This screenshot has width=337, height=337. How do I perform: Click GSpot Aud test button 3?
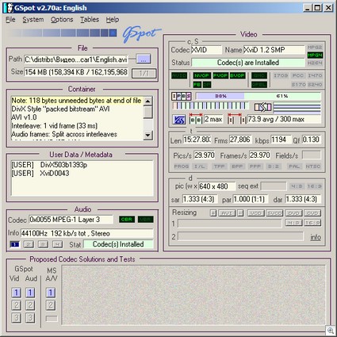click(30, 317)
